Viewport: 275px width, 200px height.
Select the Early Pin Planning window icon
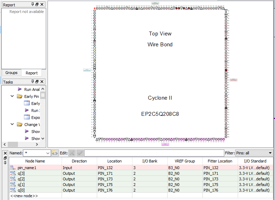tap(27, 103)
